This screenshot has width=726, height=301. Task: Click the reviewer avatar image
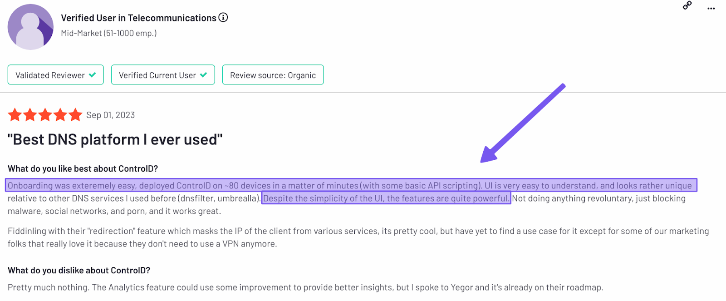[x=30, y=27]
